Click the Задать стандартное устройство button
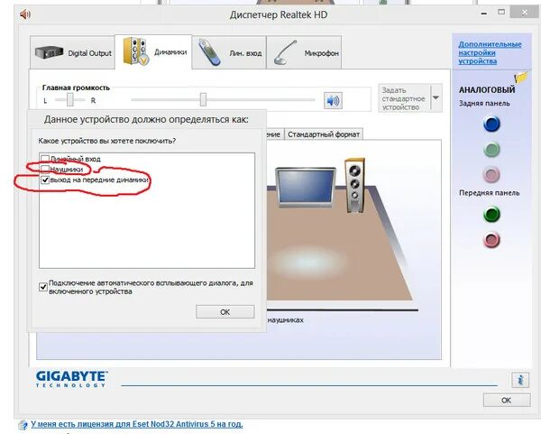541x434 pixels. 404,98
